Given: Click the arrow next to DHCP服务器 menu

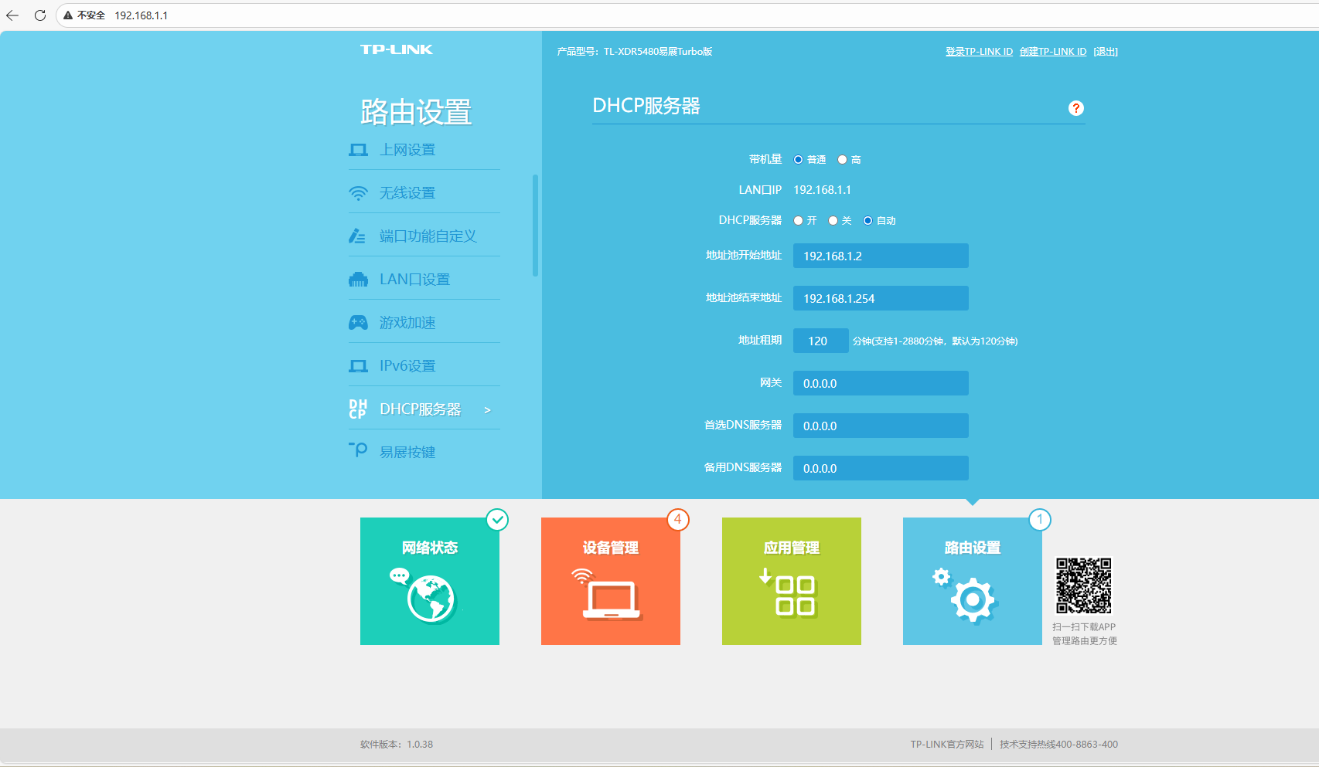Looking at the screenshot, I should pos(487,410).
